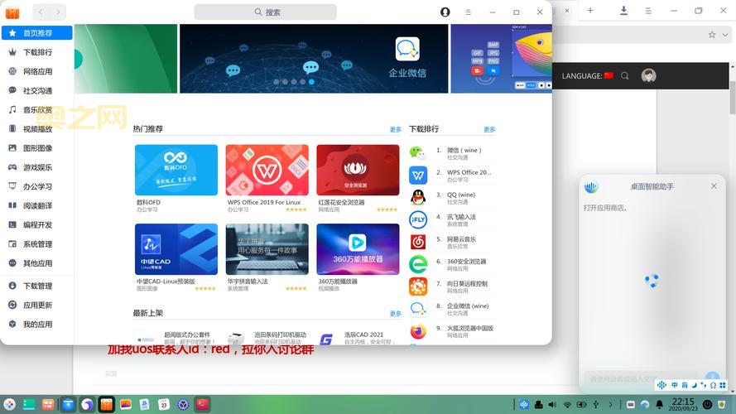Open 应用更新 updates page
This screenshot has height=414, width=736.
[x=37, y=305]
